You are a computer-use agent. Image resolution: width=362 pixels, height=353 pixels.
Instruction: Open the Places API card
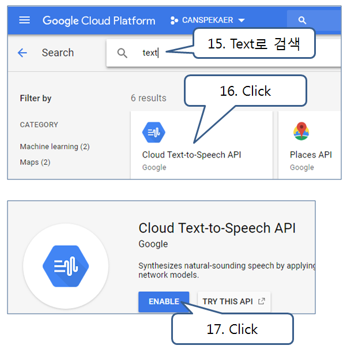tap(310, 145)
